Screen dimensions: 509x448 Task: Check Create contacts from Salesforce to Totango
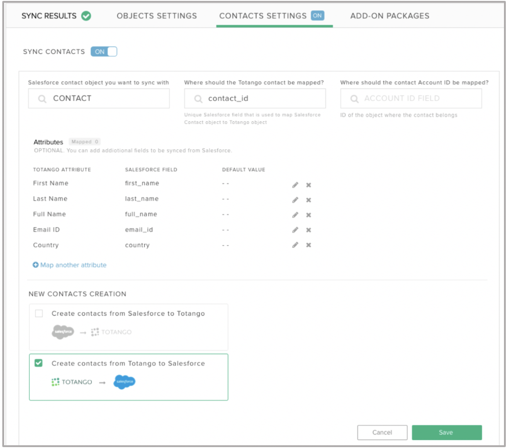(x=39, y=313)
